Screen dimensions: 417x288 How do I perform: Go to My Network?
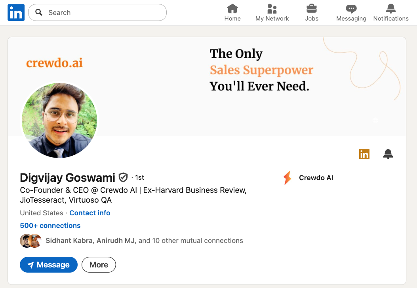(272, 13)
